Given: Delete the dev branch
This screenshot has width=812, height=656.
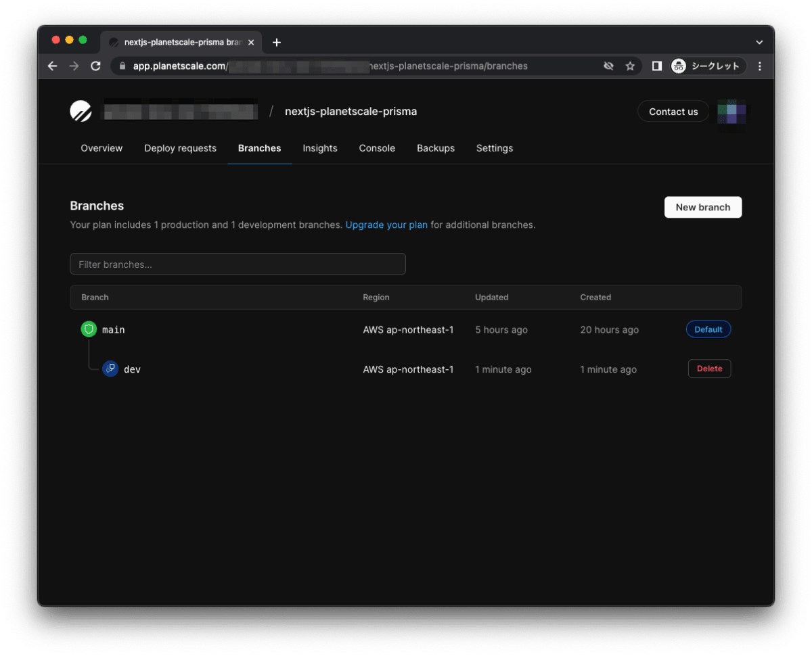Looking at the screenshot, I should (x=710, y=369).
